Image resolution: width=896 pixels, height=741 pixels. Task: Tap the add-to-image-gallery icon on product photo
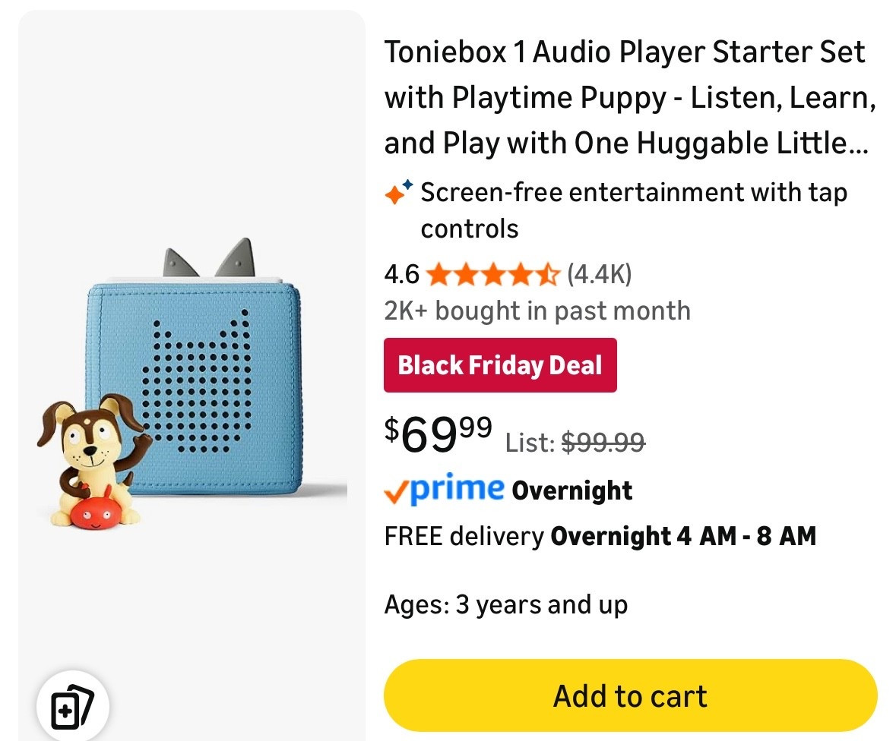pos(72,705)
